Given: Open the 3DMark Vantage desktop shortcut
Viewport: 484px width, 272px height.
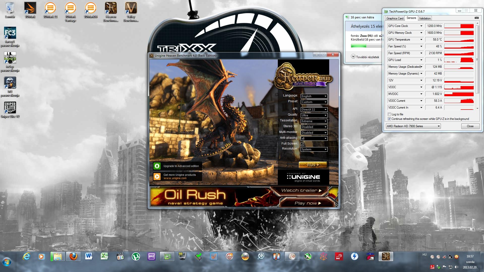Looking at the screenshot, I should [71, 12].
